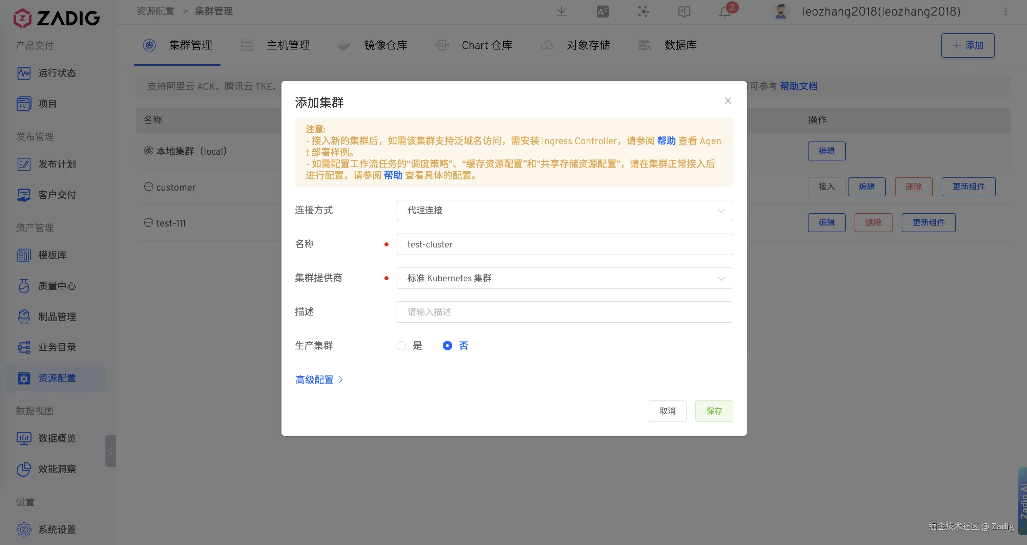Open the 集群提供商 dropdown
Screen dimensions: 1027x545
565,278
